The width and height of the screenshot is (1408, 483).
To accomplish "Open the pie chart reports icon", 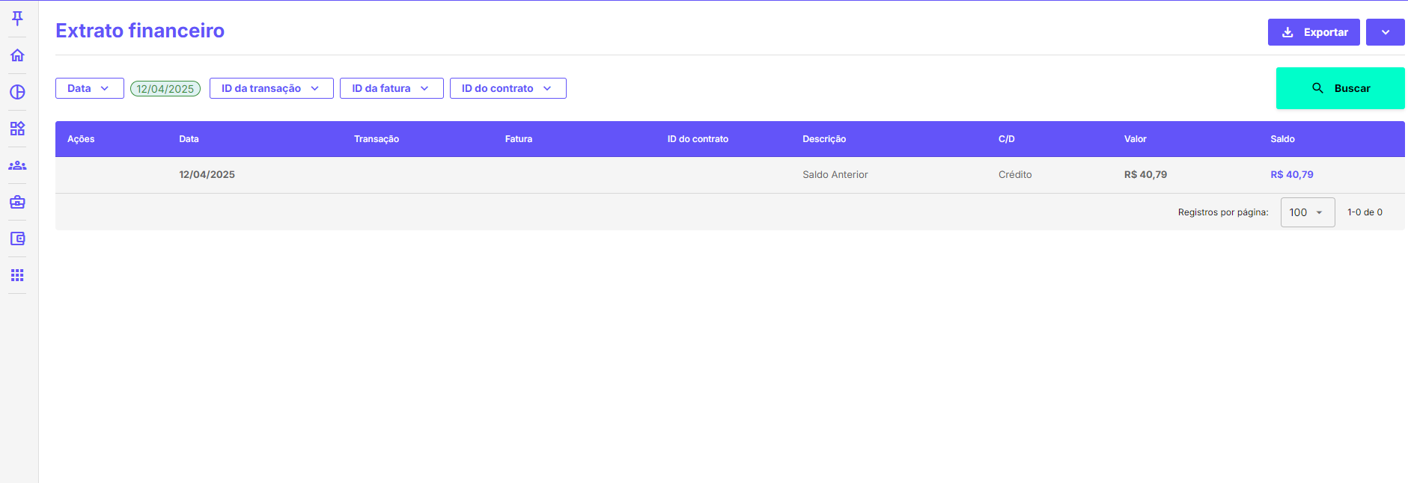I will [17, 92].
